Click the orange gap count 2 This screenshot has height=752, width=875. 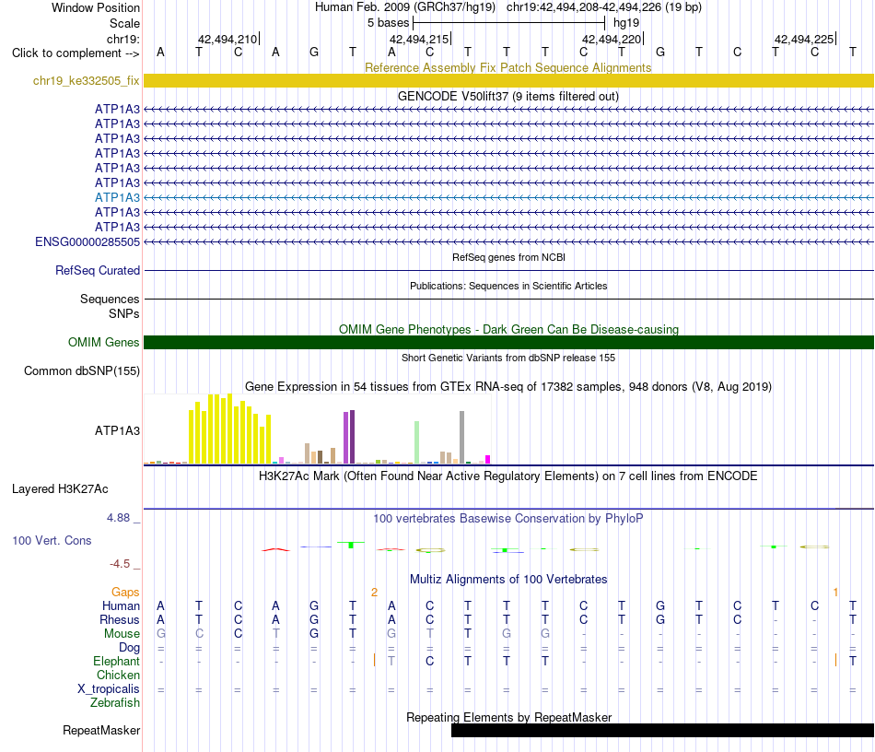tap(375, 592)
